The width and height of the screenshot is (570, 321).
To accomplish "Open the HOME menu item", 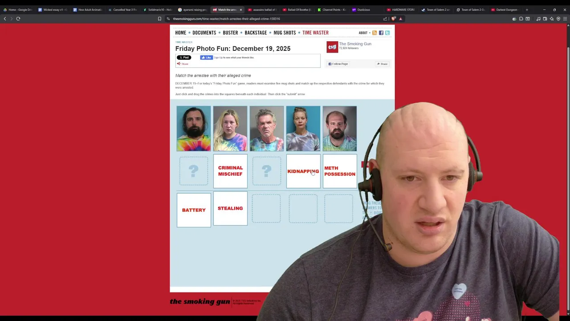I will (180, 33).
